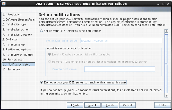This screenshot has height=110, width=172.
Task: Click the Finish button
Action: (x=110, y=105)
